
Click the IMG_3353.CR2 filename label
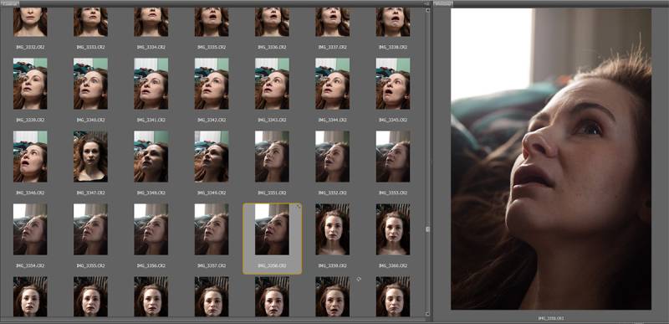(x=393, y=193)
